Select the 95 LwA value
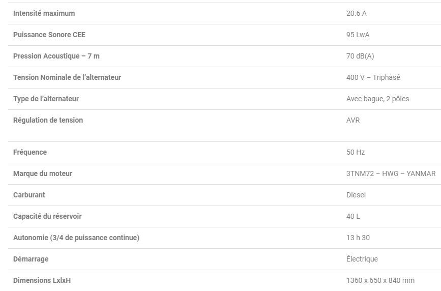 [x=358, y=35]
